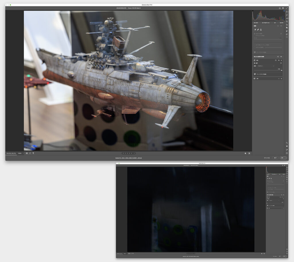Switch to before/after split view
The width and height of the screenshot is (294, 262).
(x=249, y=153)
